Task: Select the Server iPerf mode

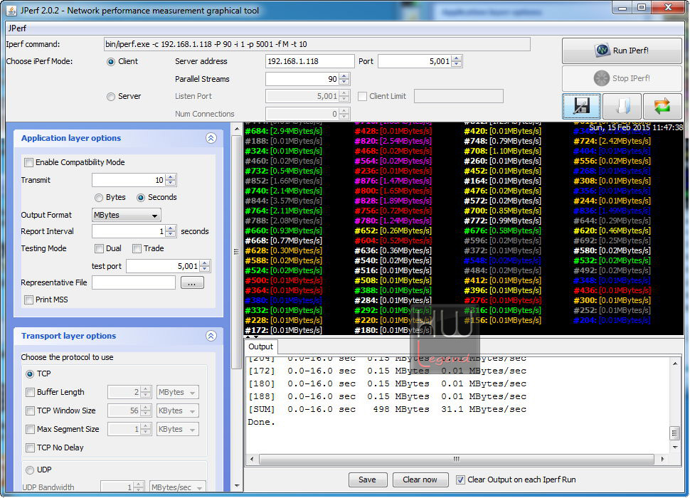Action: (x=111, y=96)
